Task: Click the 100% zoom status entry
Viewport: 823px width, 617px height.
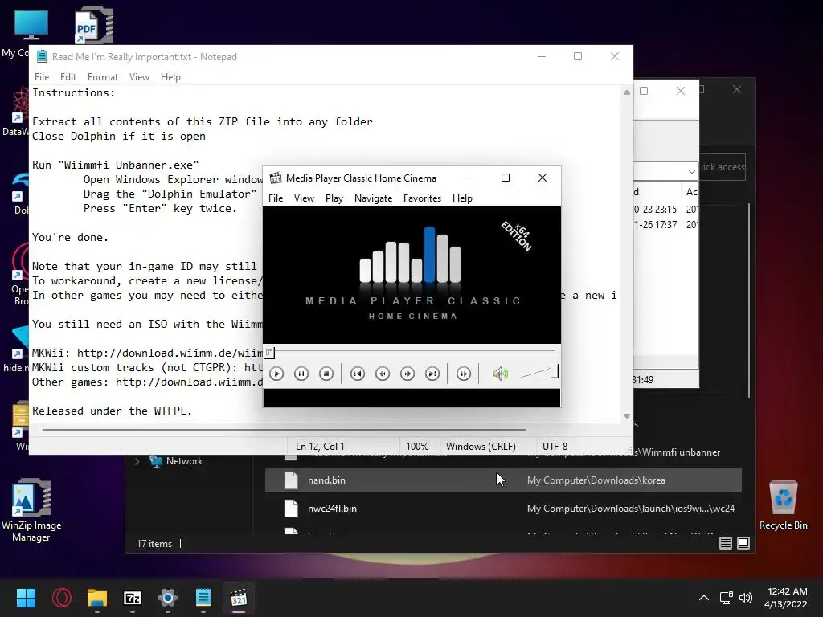Action: [x=417, y=447]
